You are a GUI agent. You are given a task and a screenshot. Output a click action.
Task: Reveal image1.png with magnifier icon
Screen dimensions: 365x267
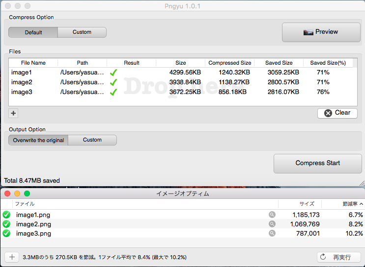pyautogui.click(x=272, y=215)
